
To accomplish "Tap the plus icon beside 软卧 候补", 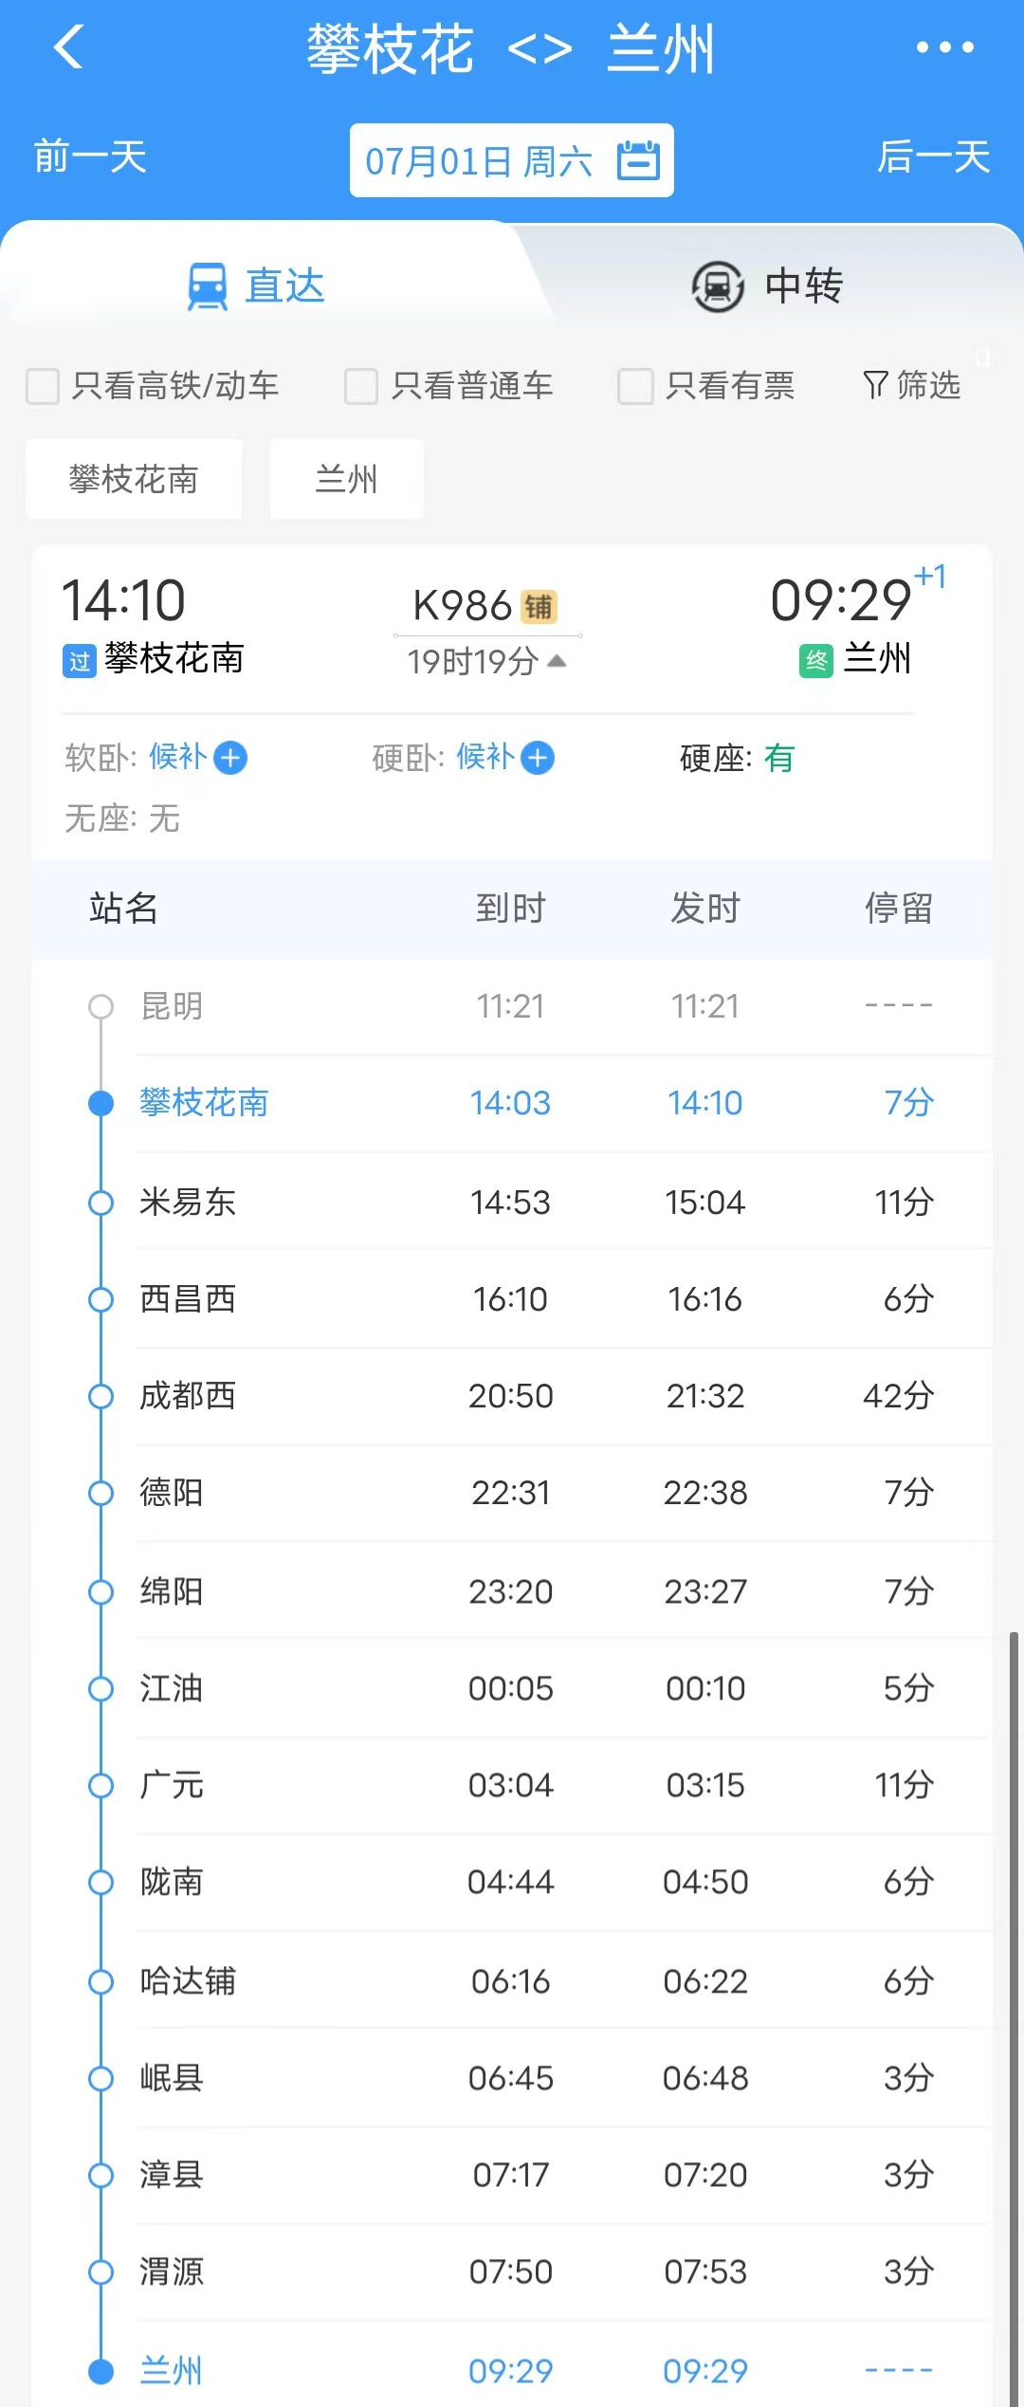I will point(230,758).
